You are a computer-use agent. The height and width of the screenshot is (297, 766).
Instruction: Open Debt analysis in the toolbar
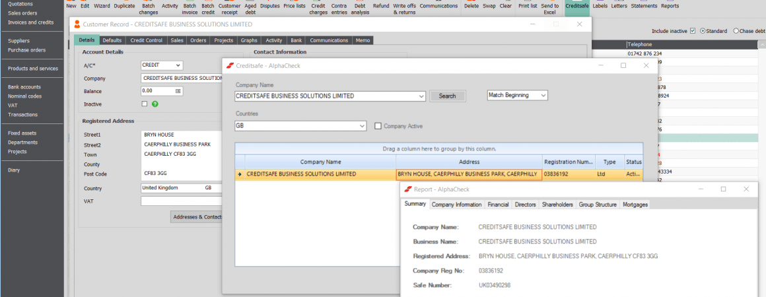point(360,9)
